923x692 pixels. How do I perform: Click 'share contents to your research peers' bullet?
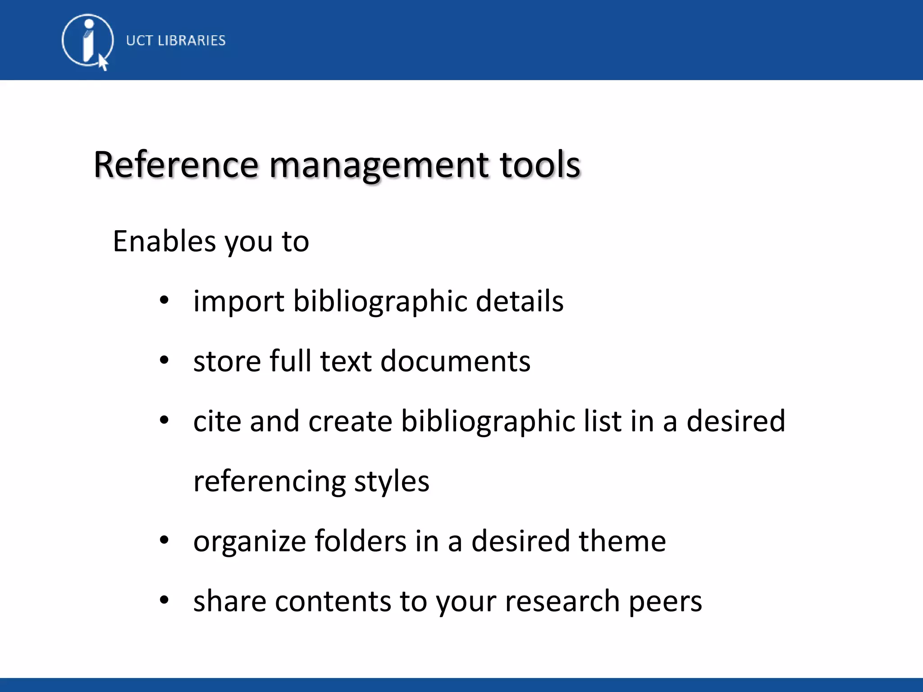pyautogui.click(x=448, y=601)
